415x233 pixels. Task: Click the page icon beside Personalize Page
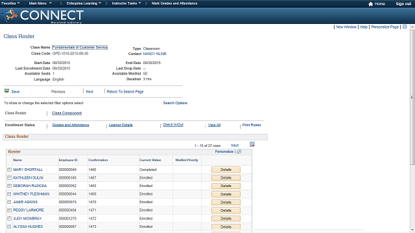tap(405, 27)
